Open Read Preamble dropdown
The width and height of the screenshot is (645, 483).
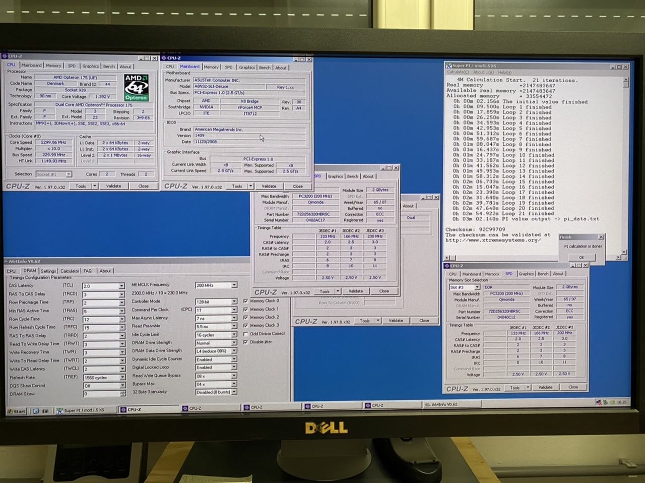(234, 327)
